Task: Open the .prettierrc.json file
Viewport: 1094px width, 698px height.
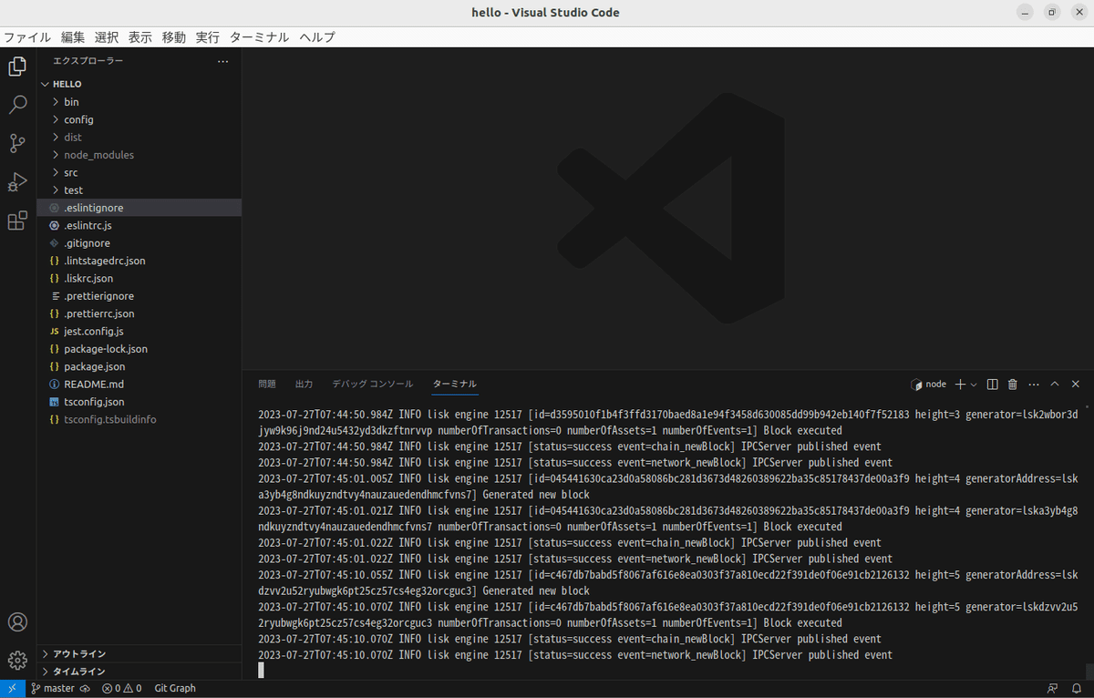Action: point(139,313)
